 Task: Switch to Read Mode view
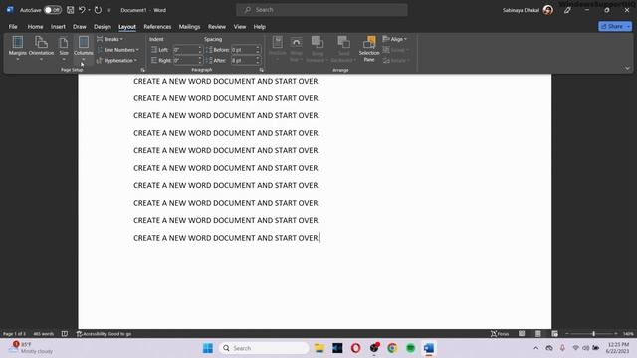pos(522,334)
